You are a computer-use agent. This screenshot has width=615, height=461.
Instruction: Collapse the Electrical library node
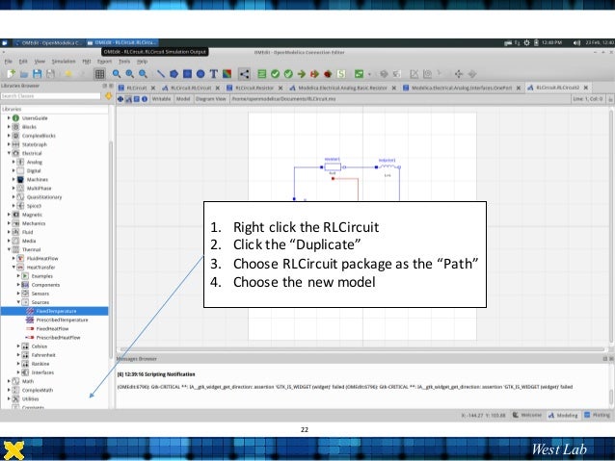point(8,153)
